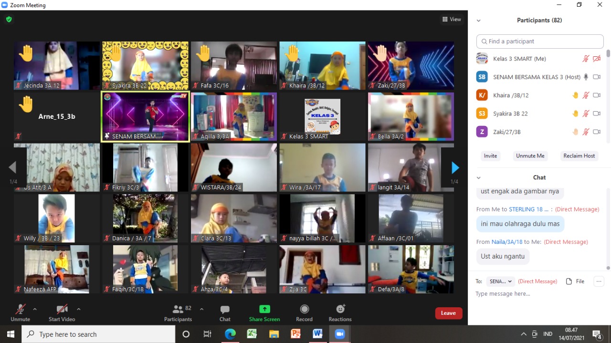Expand video options arrow beside Start Video
The height and width of the screenshot is (343, 611).
click(x=79, y=309)
